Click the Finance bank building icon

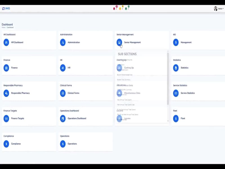6,68
